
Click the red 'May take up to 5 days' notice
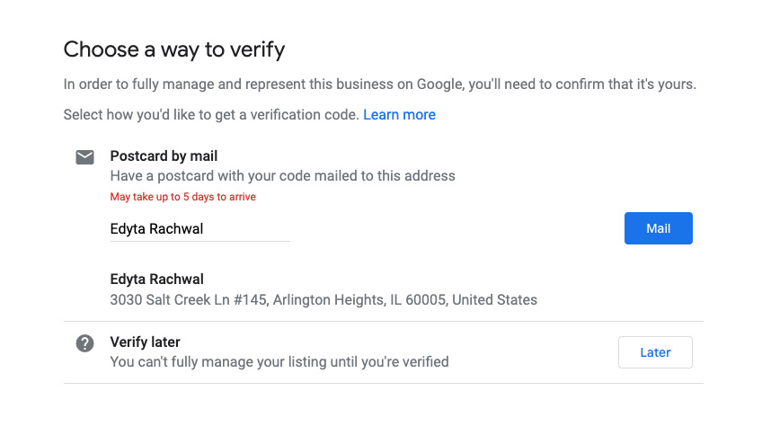(182, 197)
